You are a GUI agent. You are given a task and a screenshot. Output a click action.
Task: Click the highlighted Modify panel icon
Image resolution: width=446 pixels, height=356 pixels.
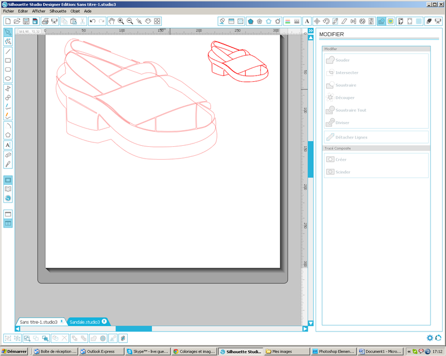381,21
